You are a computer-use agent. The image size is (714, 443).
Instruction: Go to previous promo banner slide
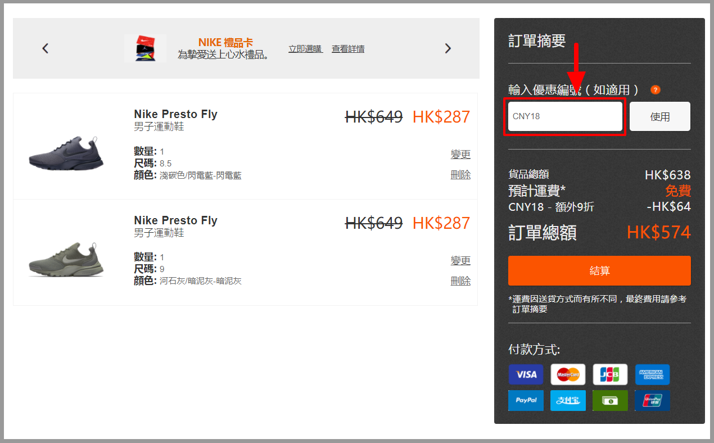46,48
